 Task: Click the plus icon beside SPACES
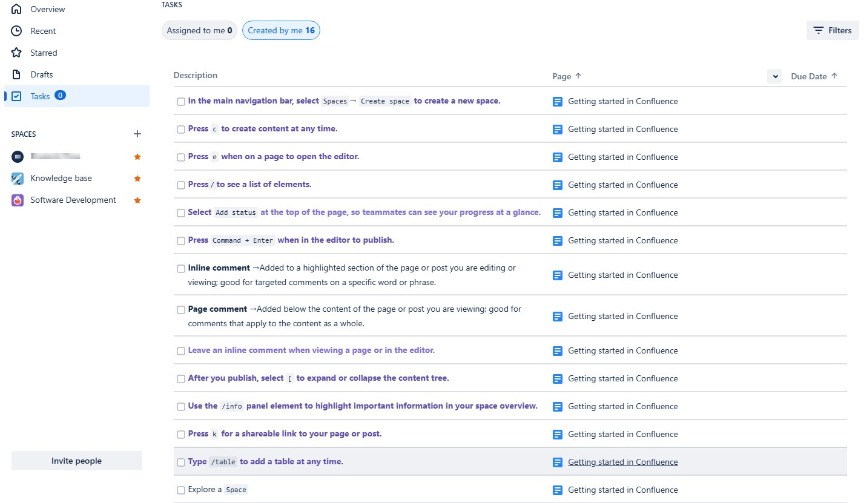pos(137,134)
